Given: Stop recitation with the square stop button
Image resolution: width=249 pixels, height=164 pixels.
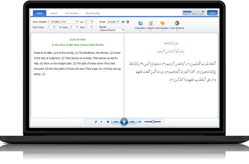Looking at the screenshot, I should pyautogui.click(x=108, y=122).
